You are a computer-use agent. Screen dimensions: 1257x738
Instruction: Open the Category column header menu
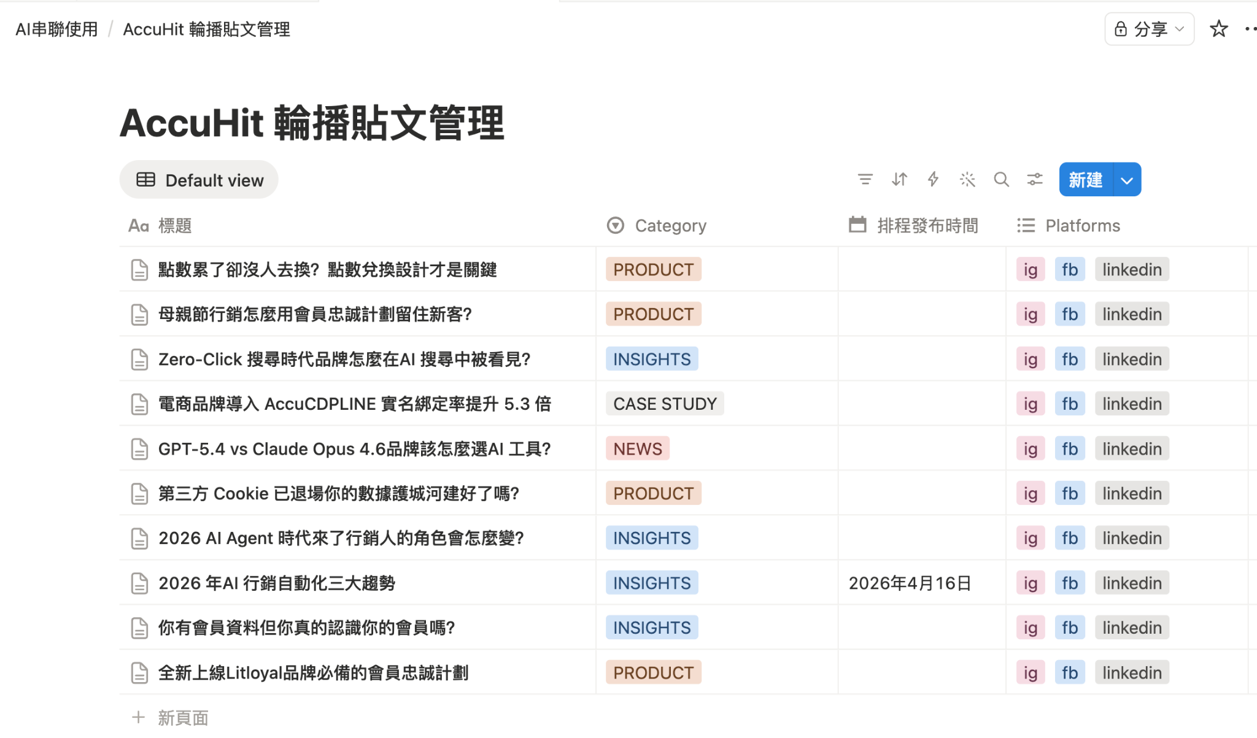tap(670, 226)
